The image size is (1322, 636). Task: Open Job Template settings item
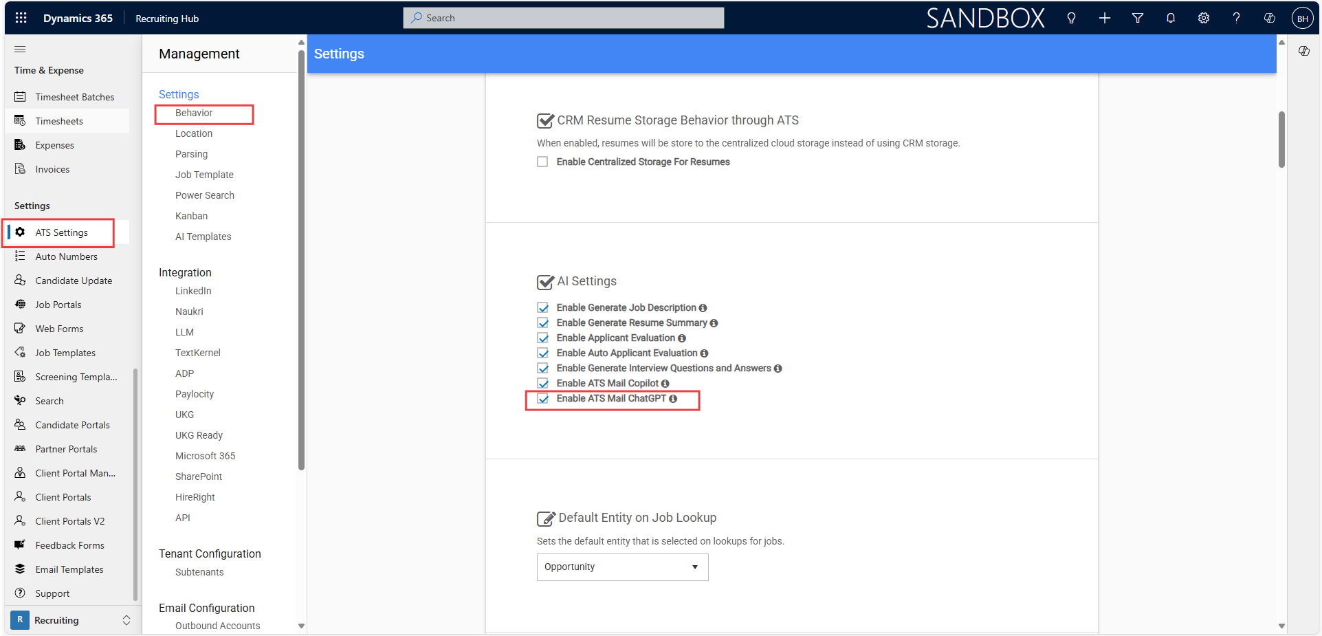pyautogui.click(x=204, y=175)
